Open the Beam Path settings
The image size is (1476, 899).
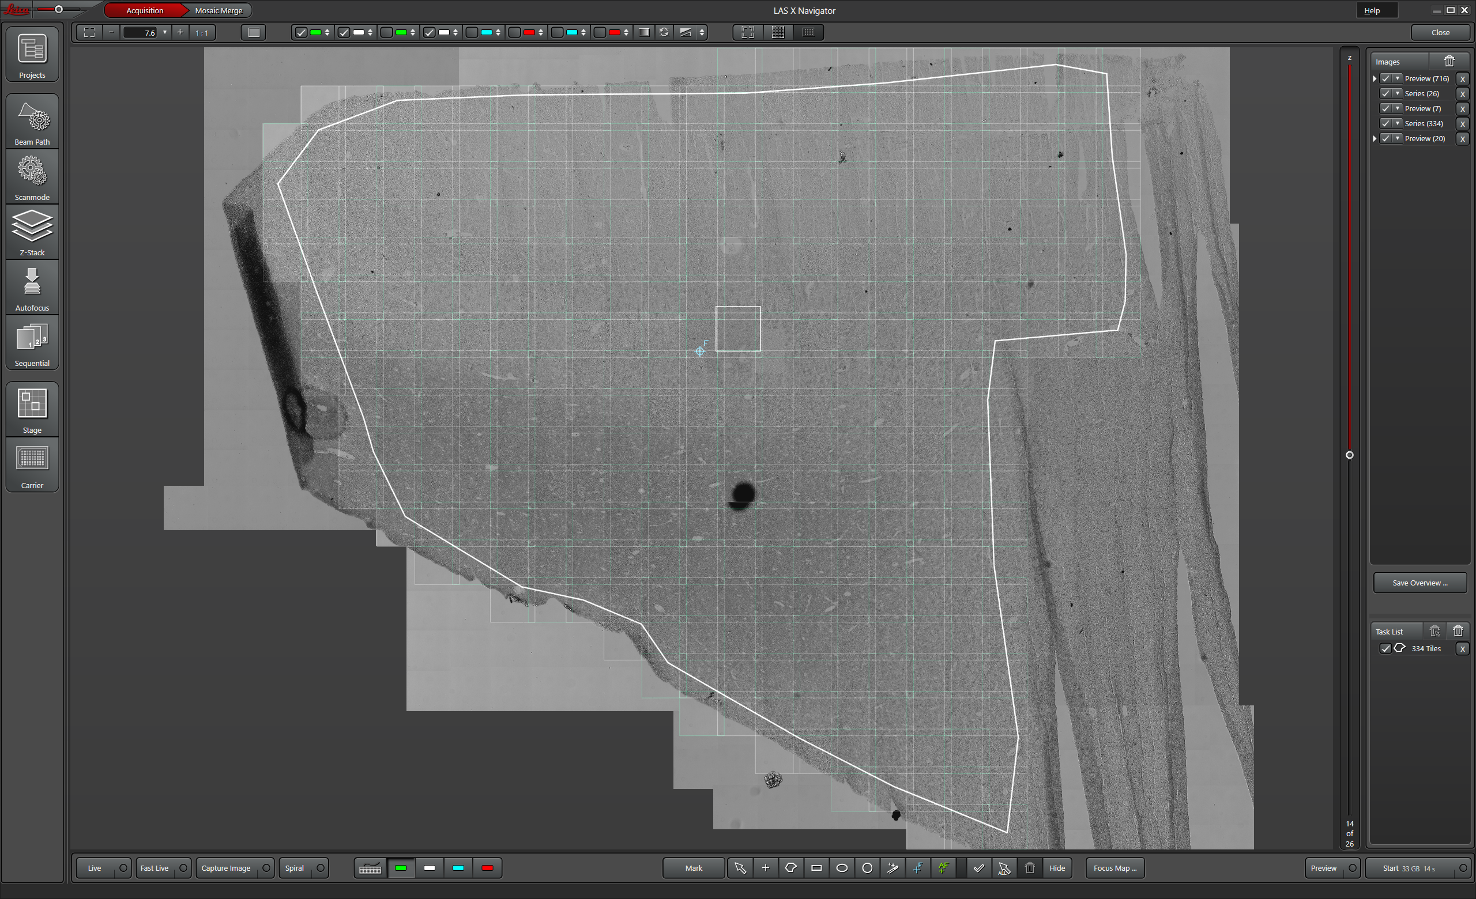coord(32,122)
